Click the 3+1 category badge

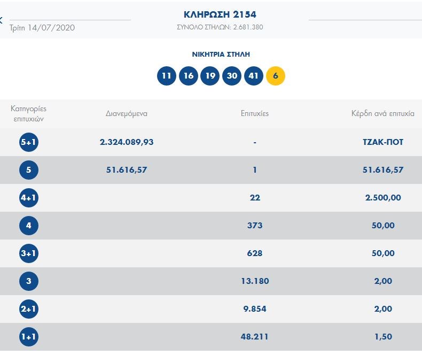(x=29, y=253)
